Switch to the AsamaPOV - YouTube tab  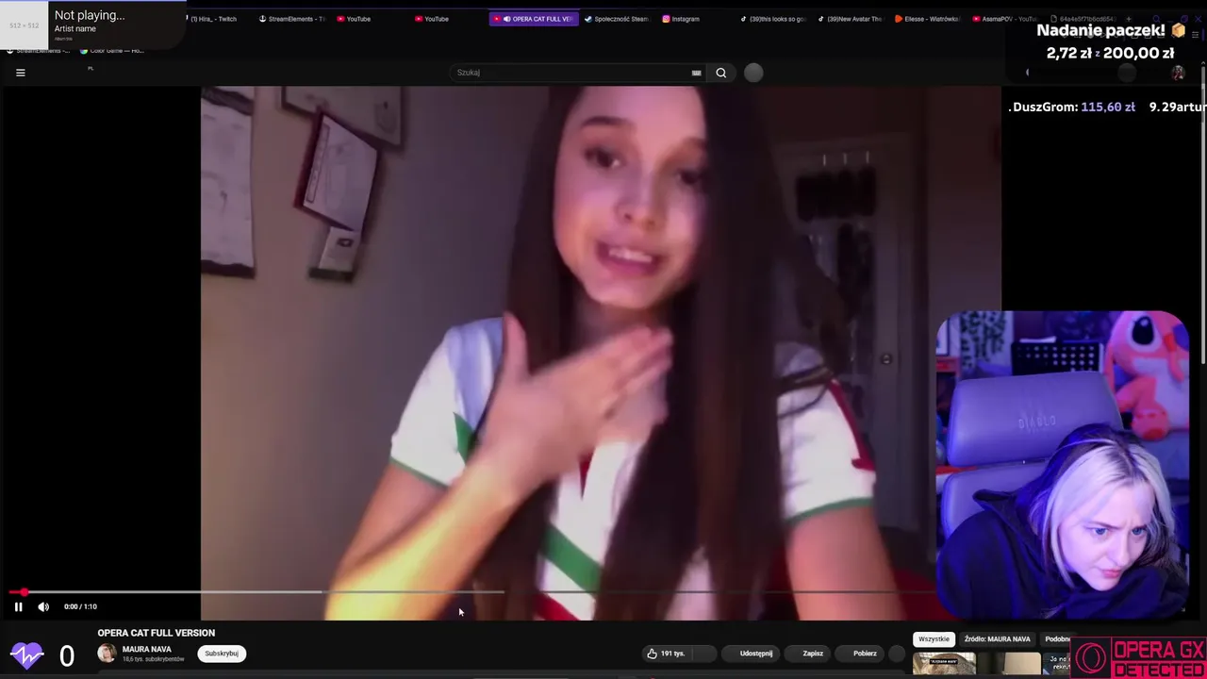[x=1004, y=19]
